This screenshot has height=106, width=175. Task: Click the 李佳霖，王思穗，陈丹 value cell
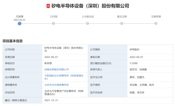coord(150,85)
